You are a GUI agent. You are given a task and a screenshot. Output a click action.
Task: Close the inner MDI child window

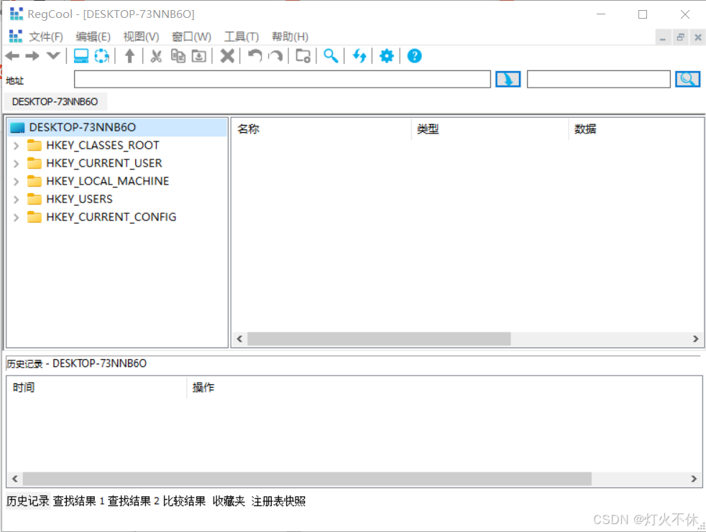click(x=698, y=37)
